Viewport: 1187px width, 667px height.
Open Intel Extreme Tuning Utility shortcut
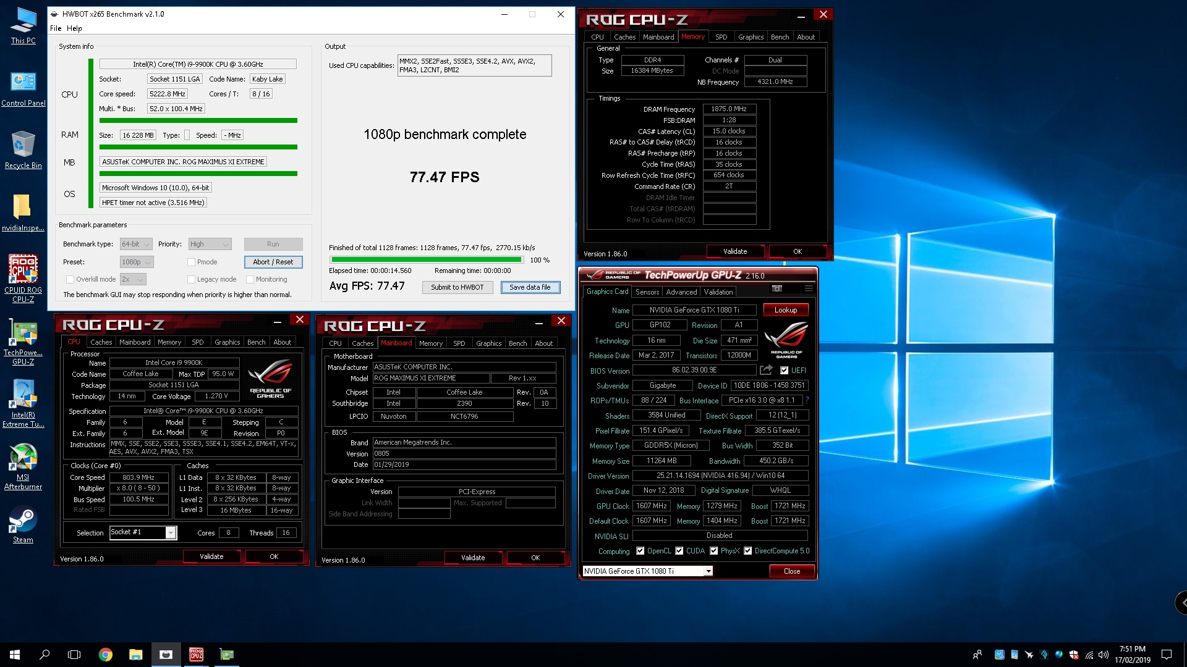coord(23,405)
